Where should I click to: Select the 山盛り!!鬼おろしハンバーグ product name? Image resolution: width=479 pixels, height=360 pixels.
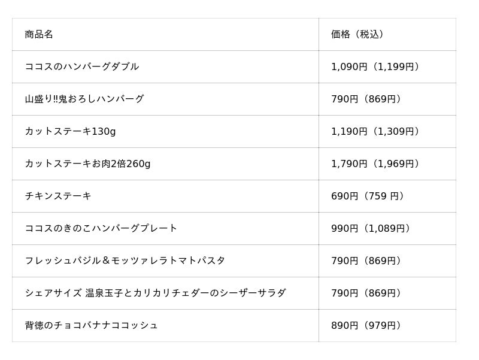point(84,99)
